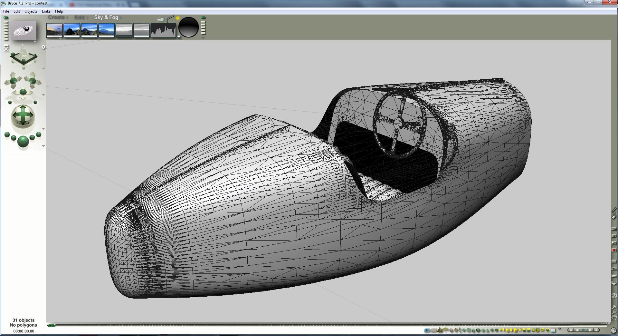Click the terrain mountain selection icon
618x336 pixels.
[440, 330]
